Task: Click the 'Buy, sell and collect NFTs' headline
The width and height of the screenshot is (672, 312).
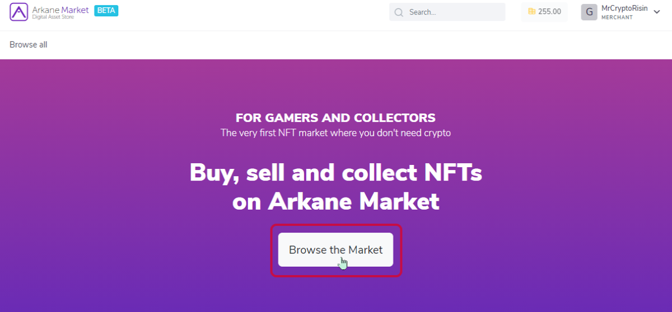Action: tap(335, 172)
